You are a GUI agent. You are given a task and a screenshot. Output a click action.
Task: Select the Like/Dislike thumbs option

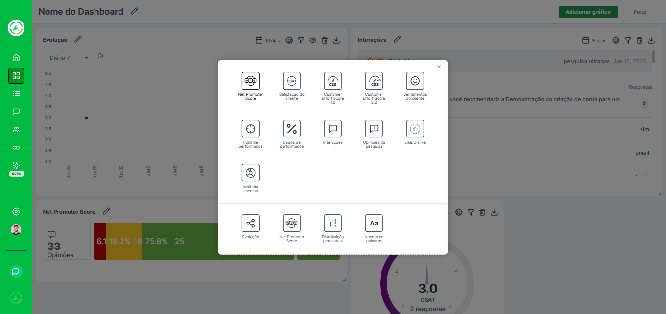coord(415,132)
